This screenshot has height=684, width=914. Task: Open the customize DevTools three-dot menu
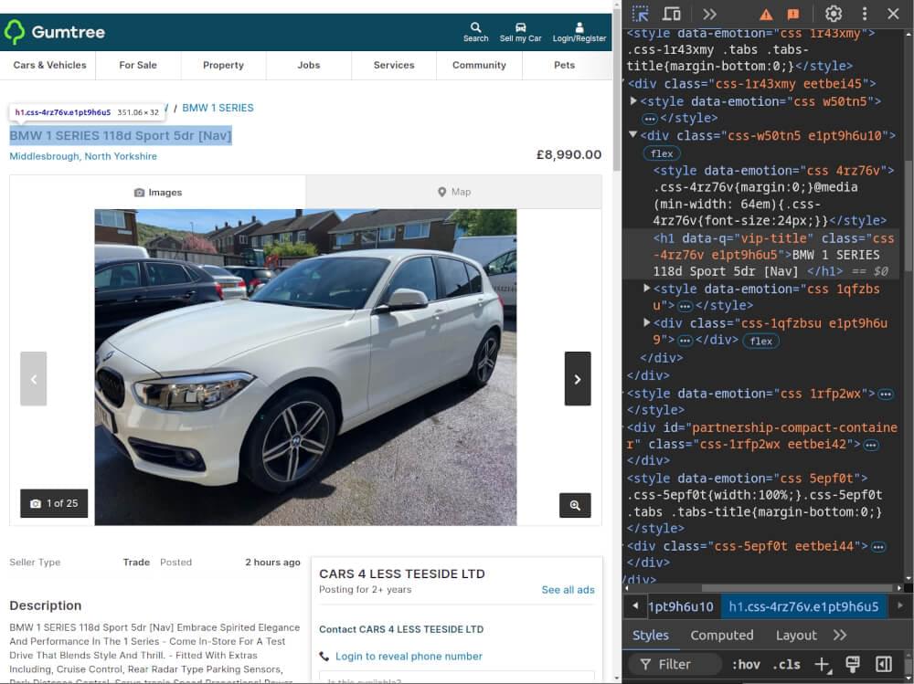pos(863,15)
